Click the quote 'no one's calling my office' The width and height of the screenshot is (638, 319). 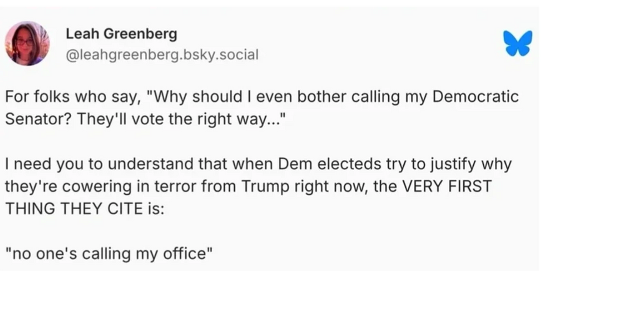[x=109, y=253]
